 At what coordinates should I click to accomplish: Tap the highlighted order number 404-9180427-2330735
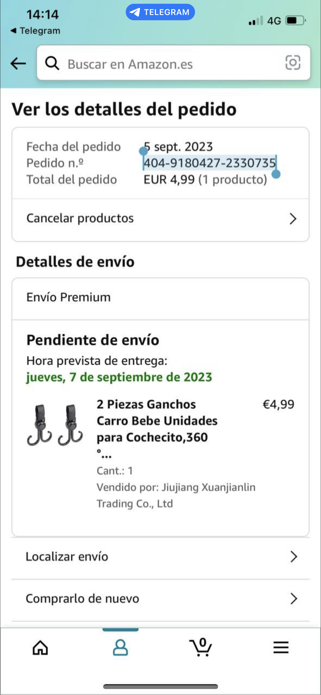[209, 163]
